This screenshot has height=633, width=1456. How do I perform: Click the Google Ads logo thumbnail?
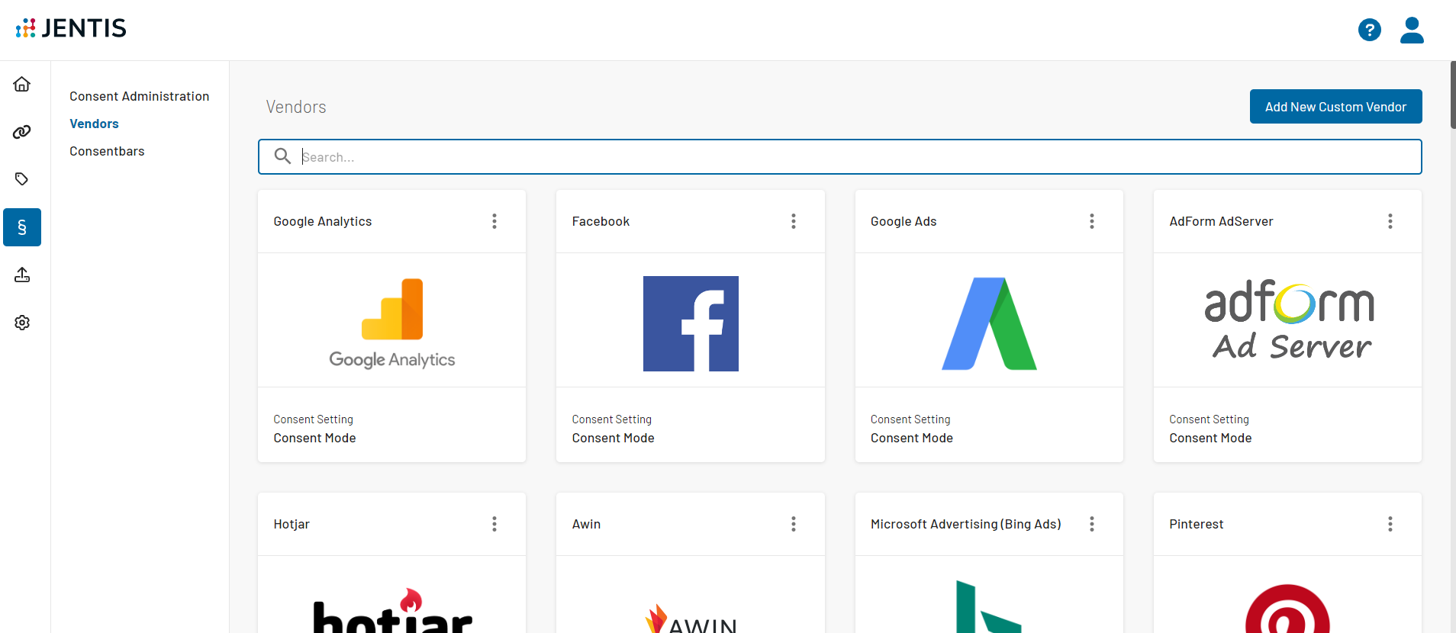(x=989, y=323)
